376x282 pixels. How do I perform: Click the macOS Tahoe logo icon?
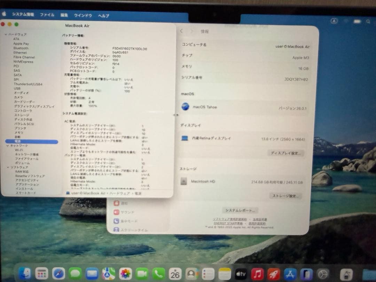[185, 106]
